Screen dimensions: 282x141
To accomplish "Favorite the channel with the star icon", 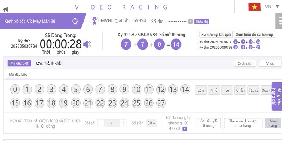I will click(75, 21).
